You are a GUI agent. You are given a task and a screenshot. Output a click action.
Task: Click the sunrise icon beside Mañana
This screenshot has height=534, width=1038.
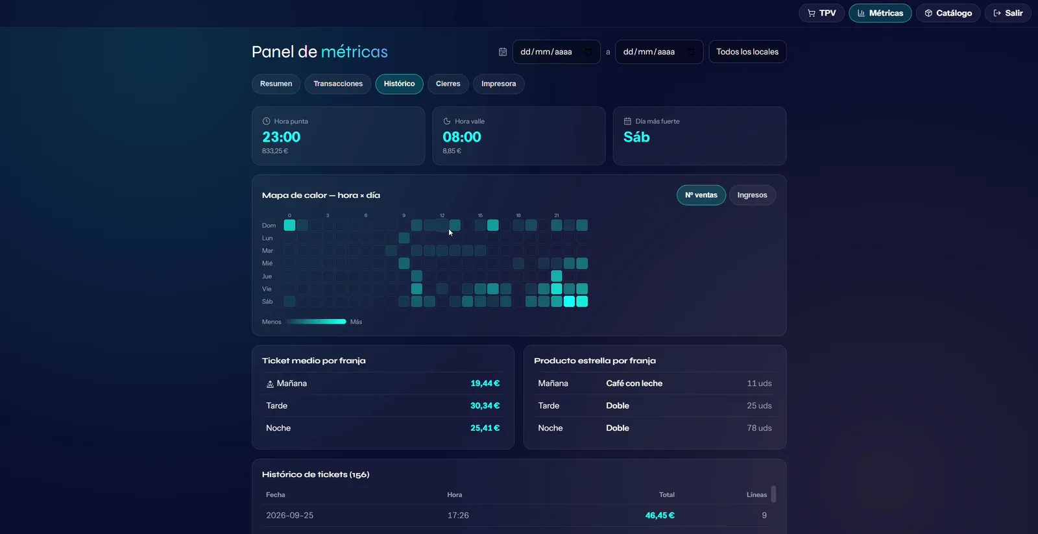270,384
